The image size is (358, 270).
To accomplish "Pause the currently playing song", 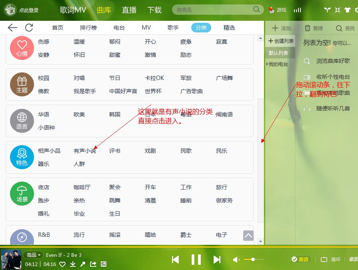I will [x=196, y=260].
